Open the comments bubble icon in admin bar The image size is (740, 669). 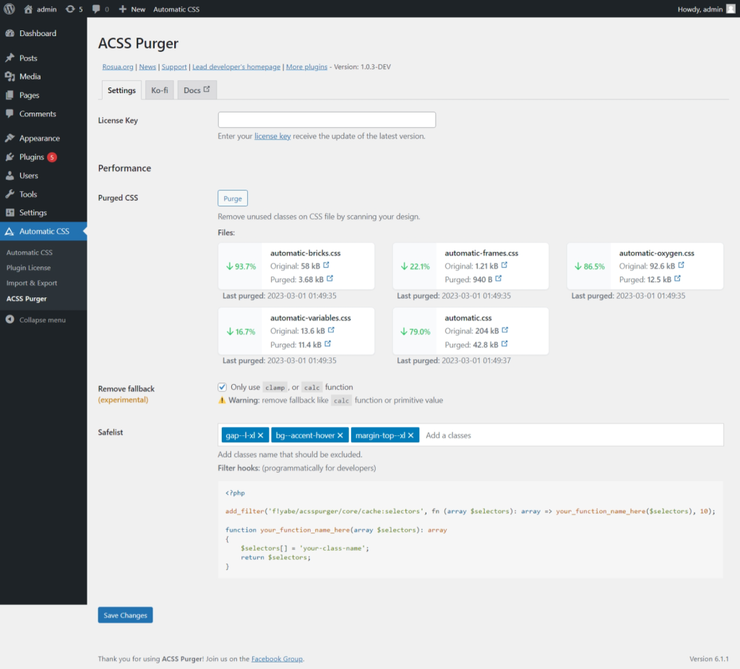point(100,9)
